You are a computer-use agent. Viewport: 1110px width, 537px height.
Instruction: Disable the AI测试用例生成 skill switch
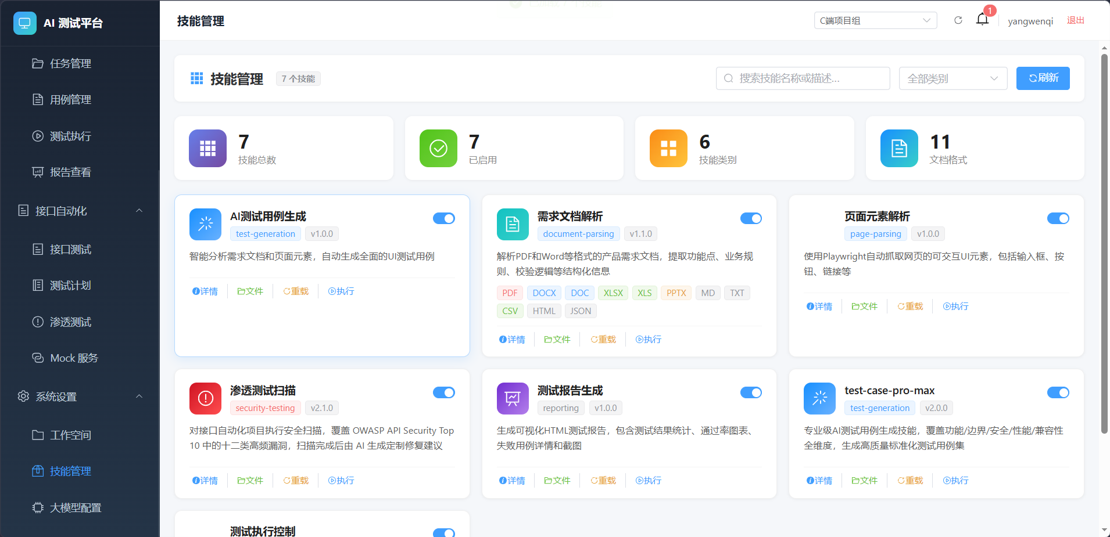(x=444, y=218)
